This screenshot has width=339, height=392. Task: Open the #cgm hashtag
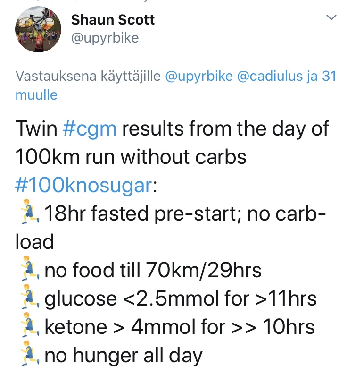89,128
